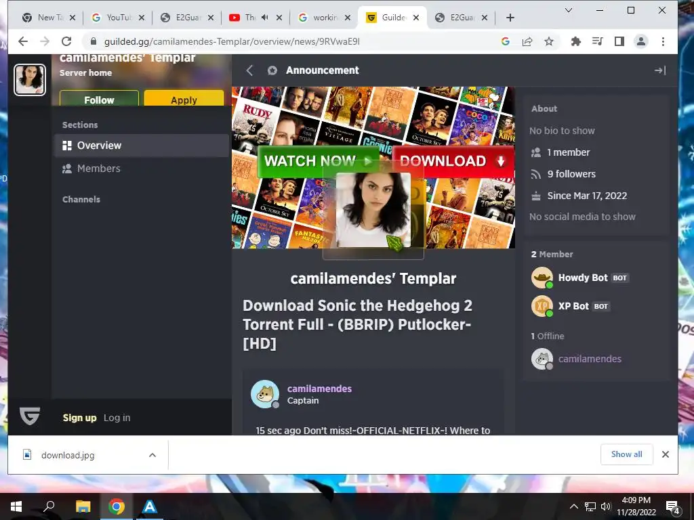Click the offline camilamendes member name
The height and width of the screenshot is (520, 694).
pos(590,359)
